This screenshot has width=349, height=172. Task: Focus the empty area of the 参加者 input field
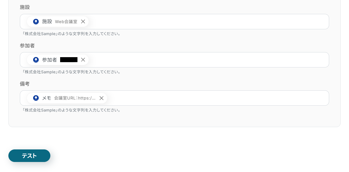click(207, 60)
